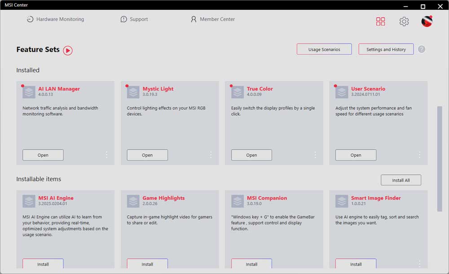Click the Smart Image Finder title
449x274 pixels.
pyautogui.click(x=376, y=198)
